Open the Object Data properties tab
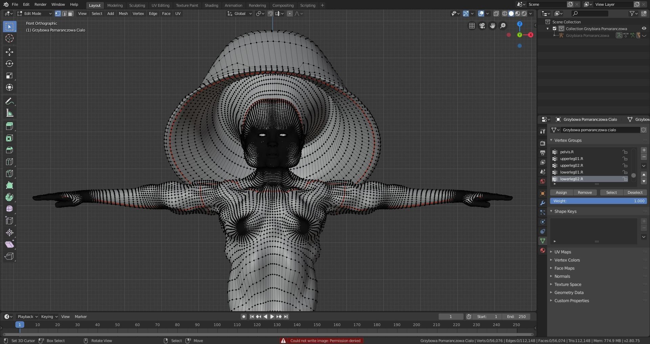This screenshot has height=344, width=650. click(x=543, y=241)
